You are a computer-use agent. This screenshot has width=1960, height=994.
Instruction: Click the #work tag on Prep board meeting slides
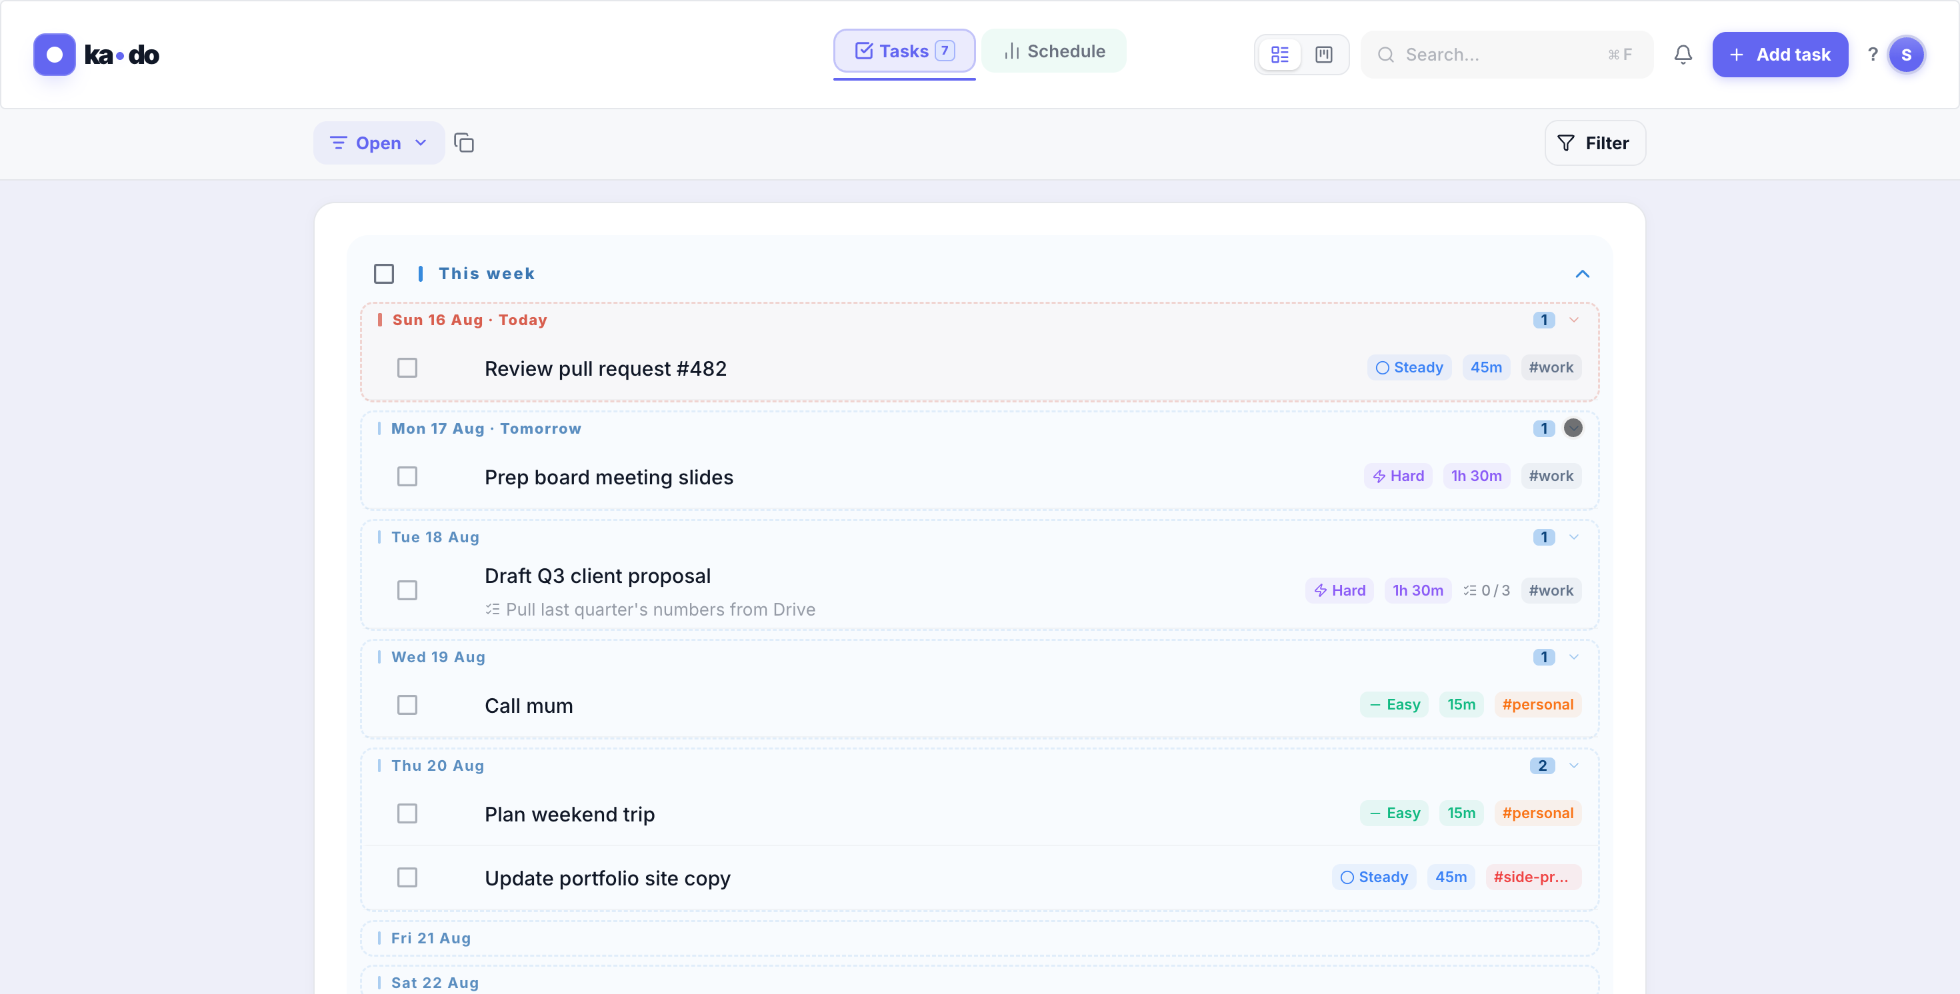(x=1551, y=476)
